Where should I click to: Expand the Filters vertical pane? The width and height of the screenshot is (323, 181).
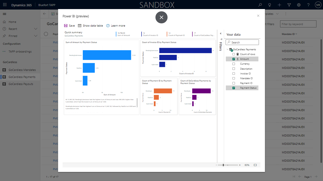221,46
